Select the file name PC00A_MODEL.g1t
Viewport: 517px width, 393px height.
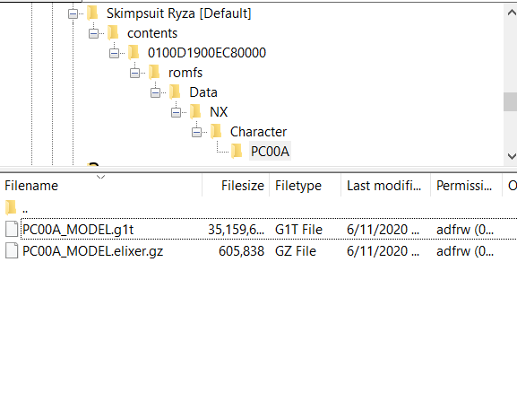78,230
